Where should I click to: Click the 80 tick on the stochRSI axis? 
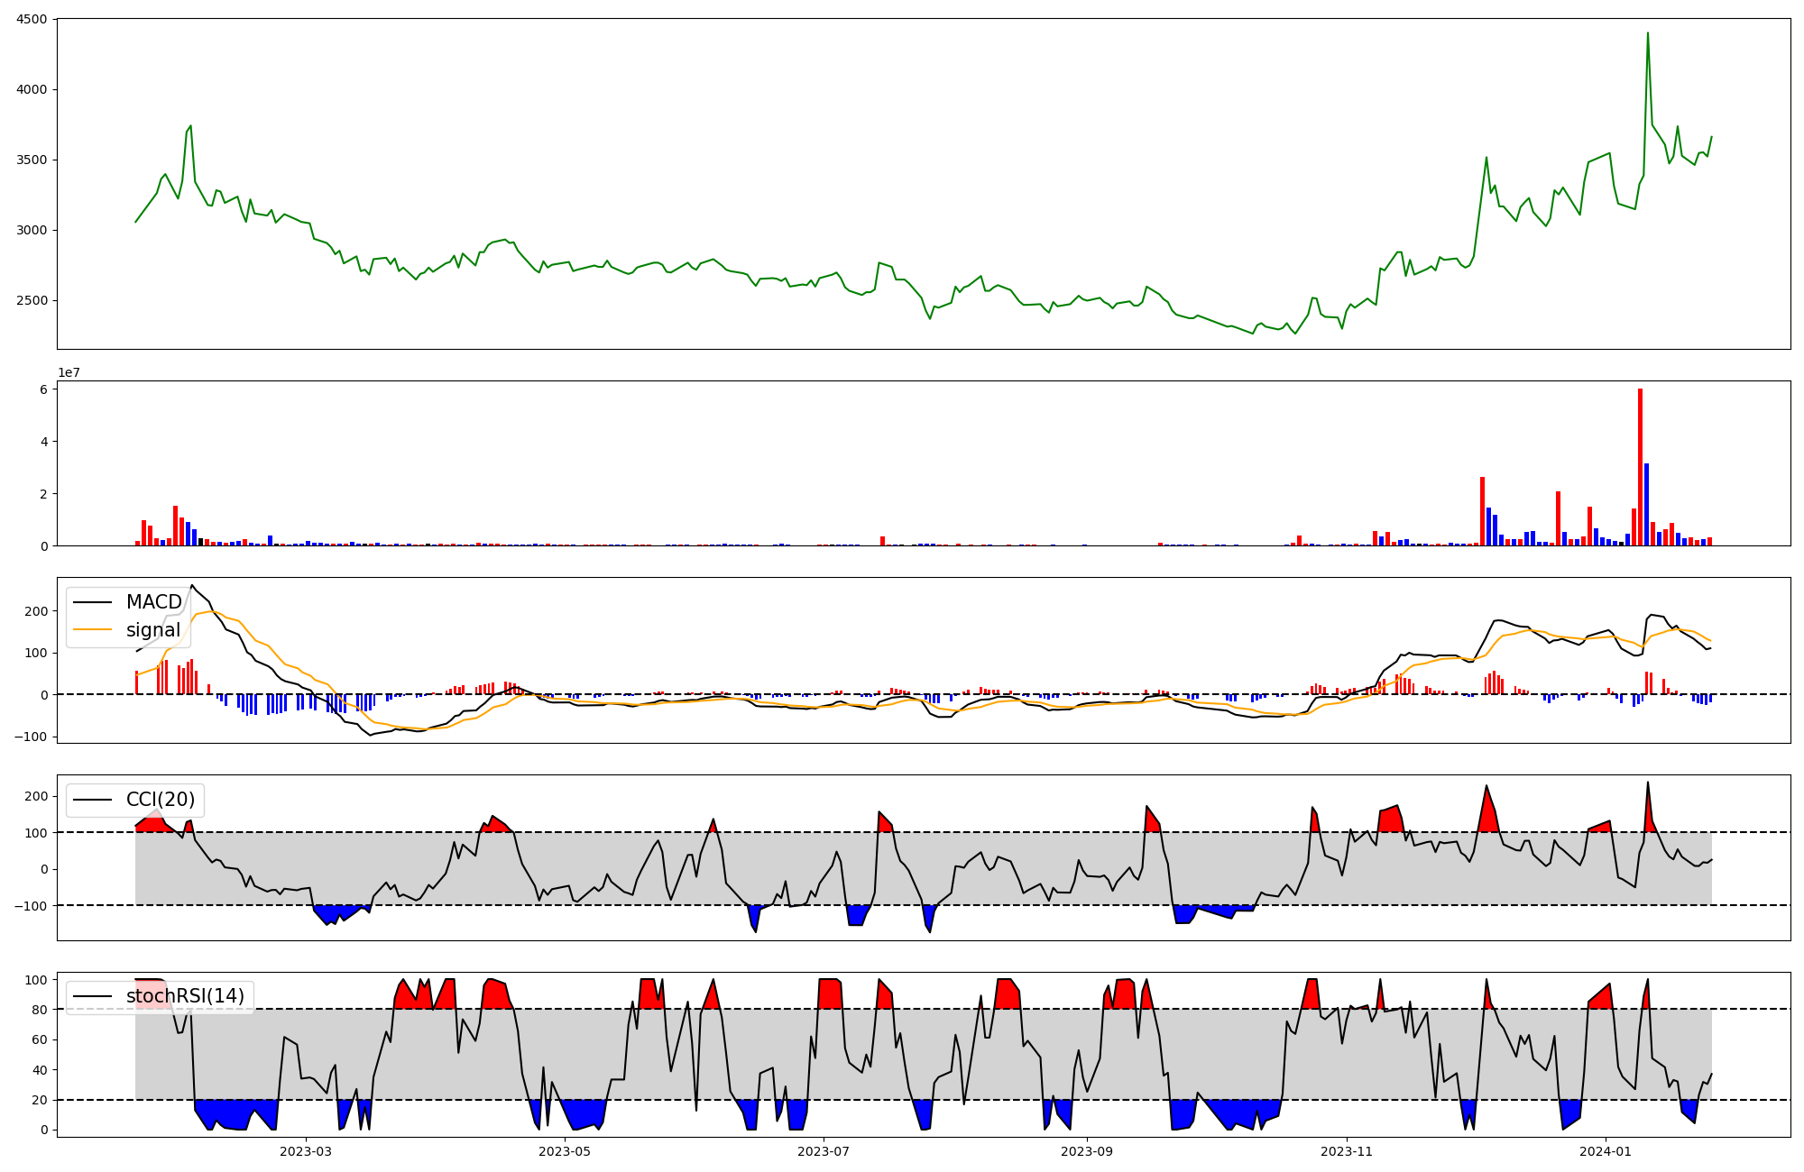pyautogui.click(x=41, y=1010)
